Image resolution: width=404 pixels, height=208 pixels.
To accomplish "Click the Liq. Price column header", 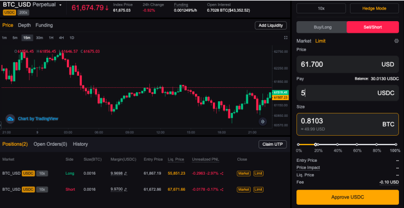I will (176, 160).
